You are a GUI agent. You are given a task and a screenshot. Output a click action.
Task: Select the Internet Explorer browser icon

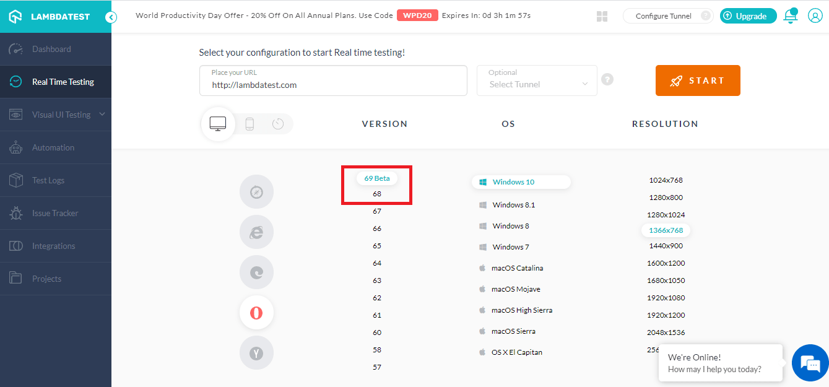(256, 232)
